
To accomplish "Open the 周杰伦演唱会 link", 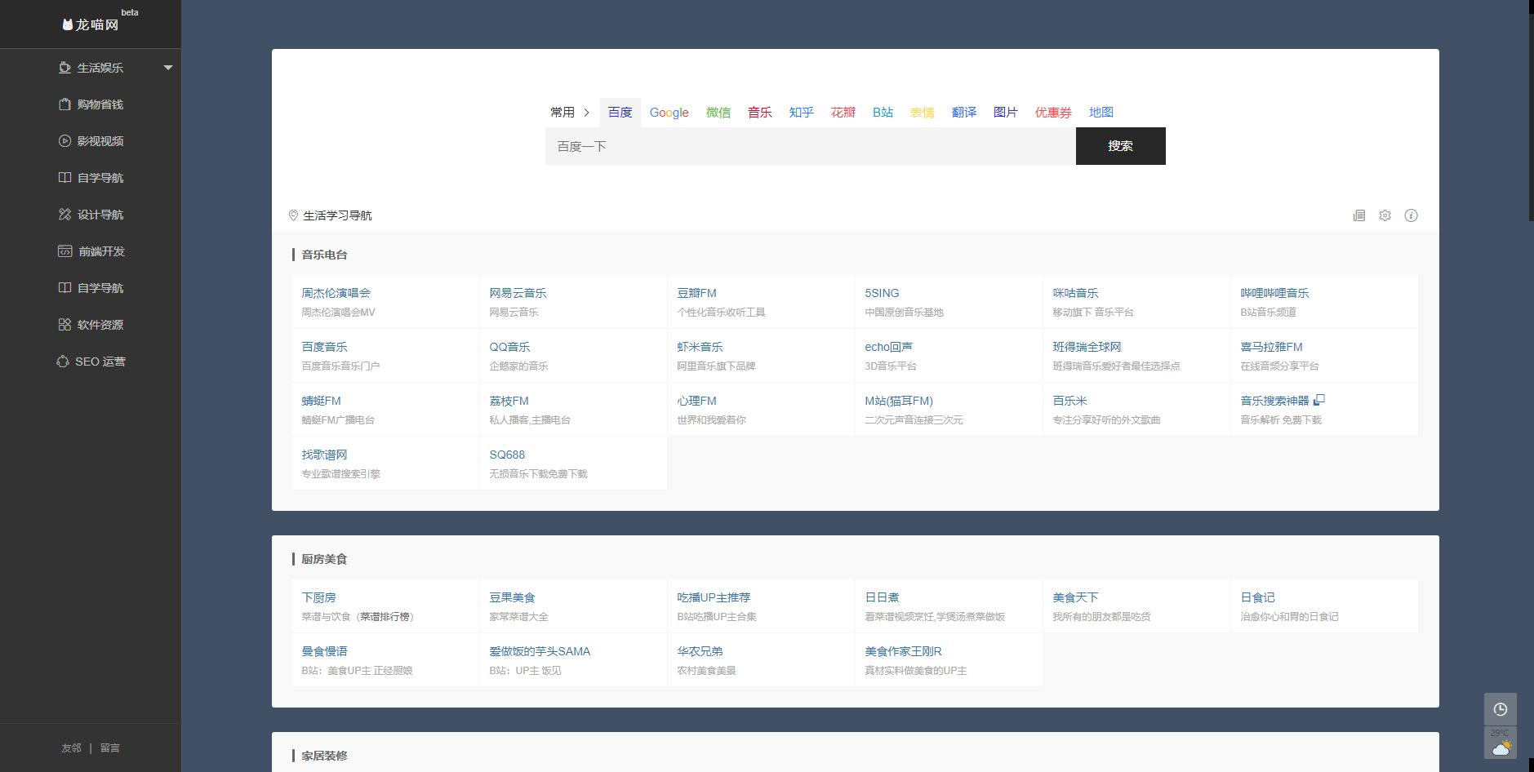I will (x=336, y=293).
